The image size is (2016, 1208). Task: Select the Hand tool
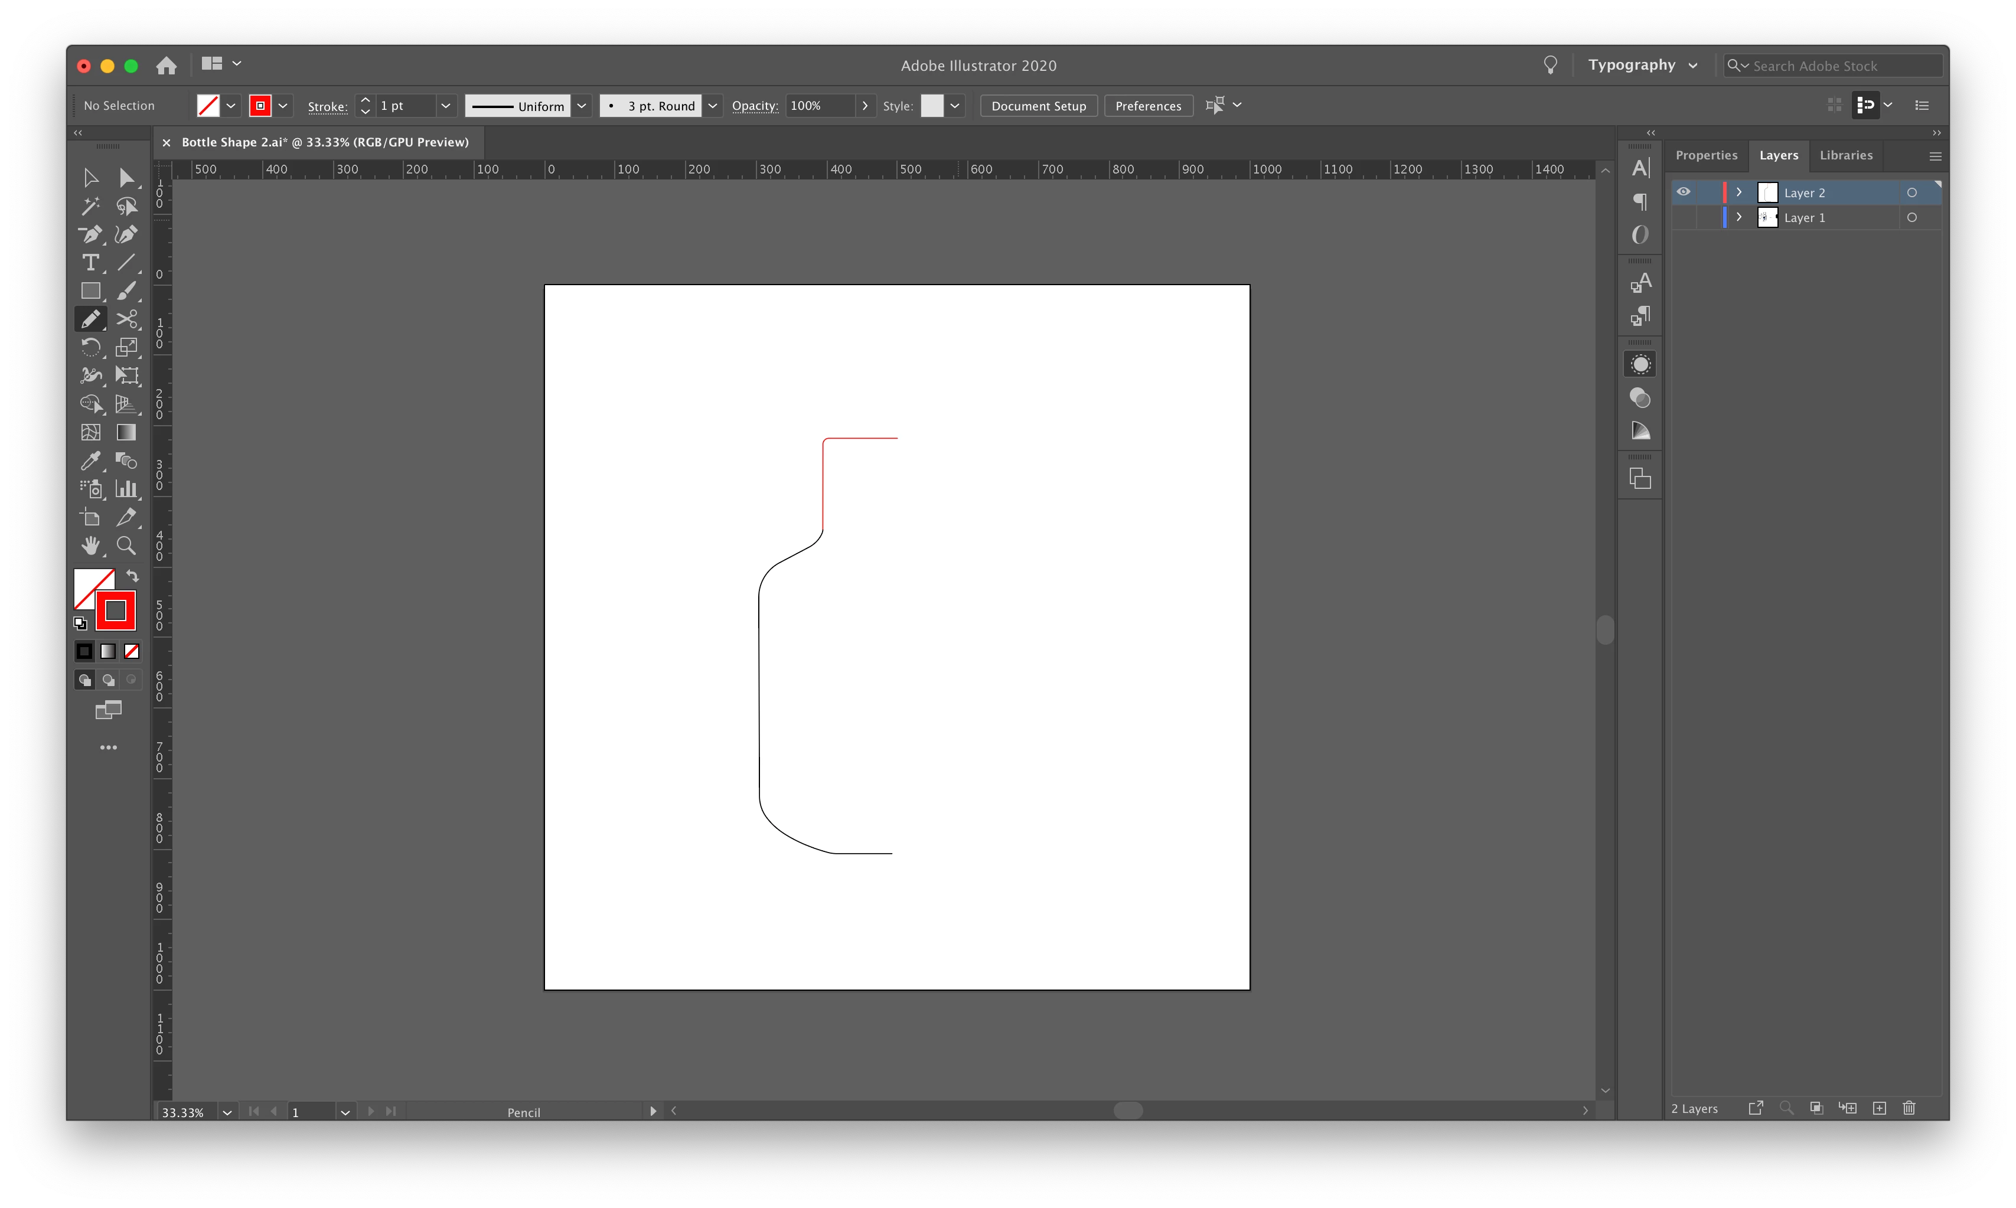90,546
